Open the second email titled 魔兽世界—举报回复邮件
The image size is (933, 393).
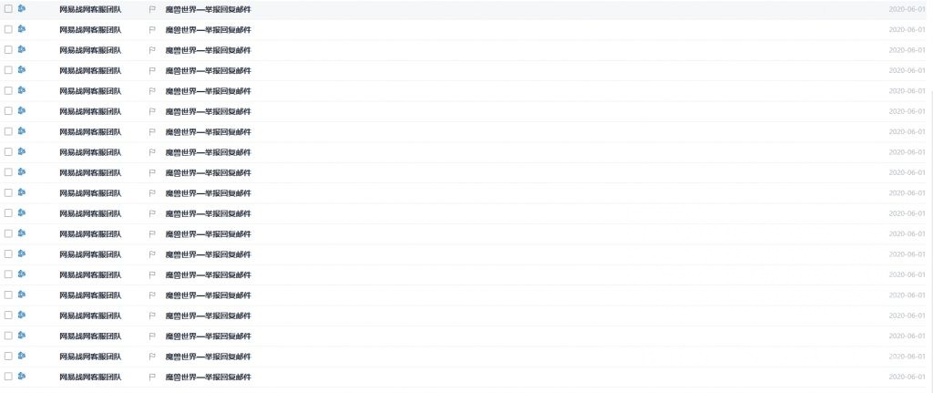(209, 30)
